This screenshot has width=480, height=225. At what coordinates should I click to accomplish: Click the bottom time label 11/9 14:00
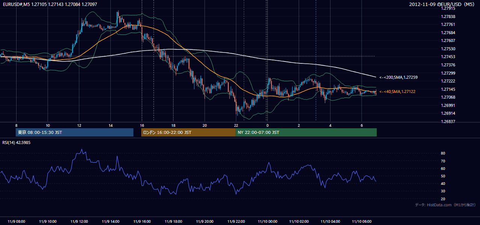110,222
